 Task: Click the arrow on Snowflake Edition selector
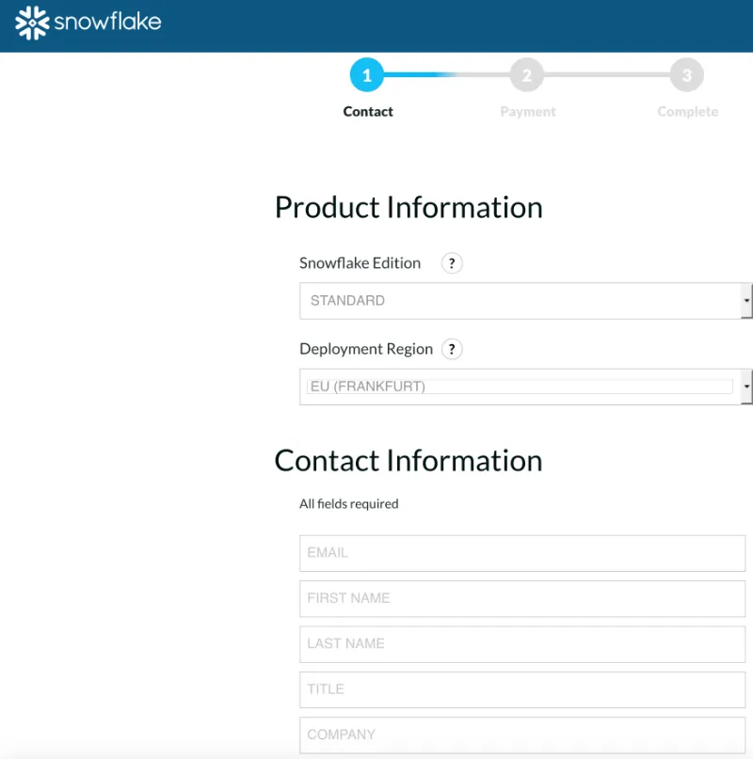pyautogui.click(x=746, y=301)
